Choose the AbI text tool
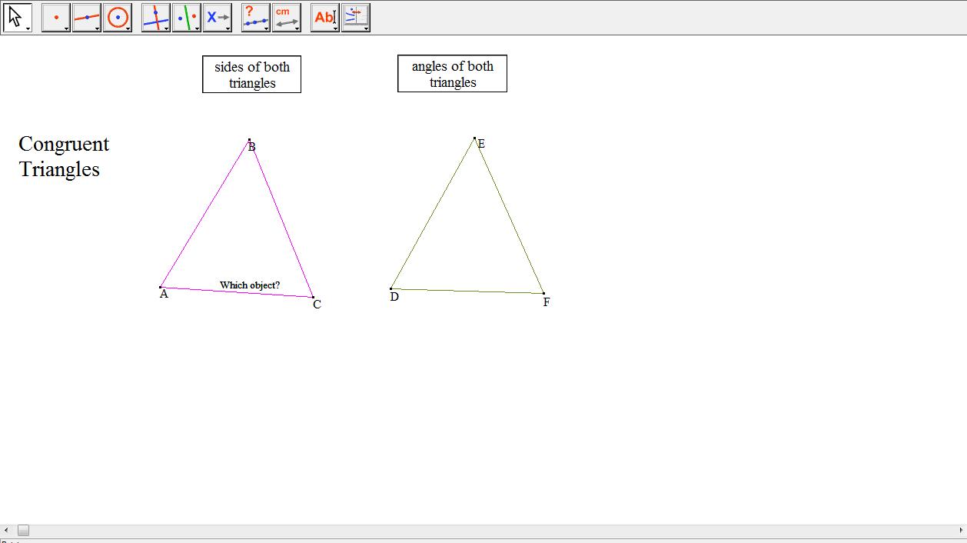This screenshot has width=967, height=543. pyautogui.click(x=324, y=16)
